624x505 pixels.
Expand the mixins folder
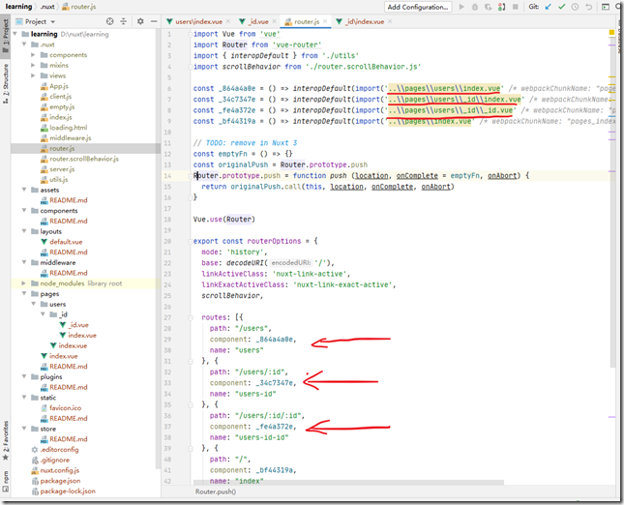coord(34,65)
